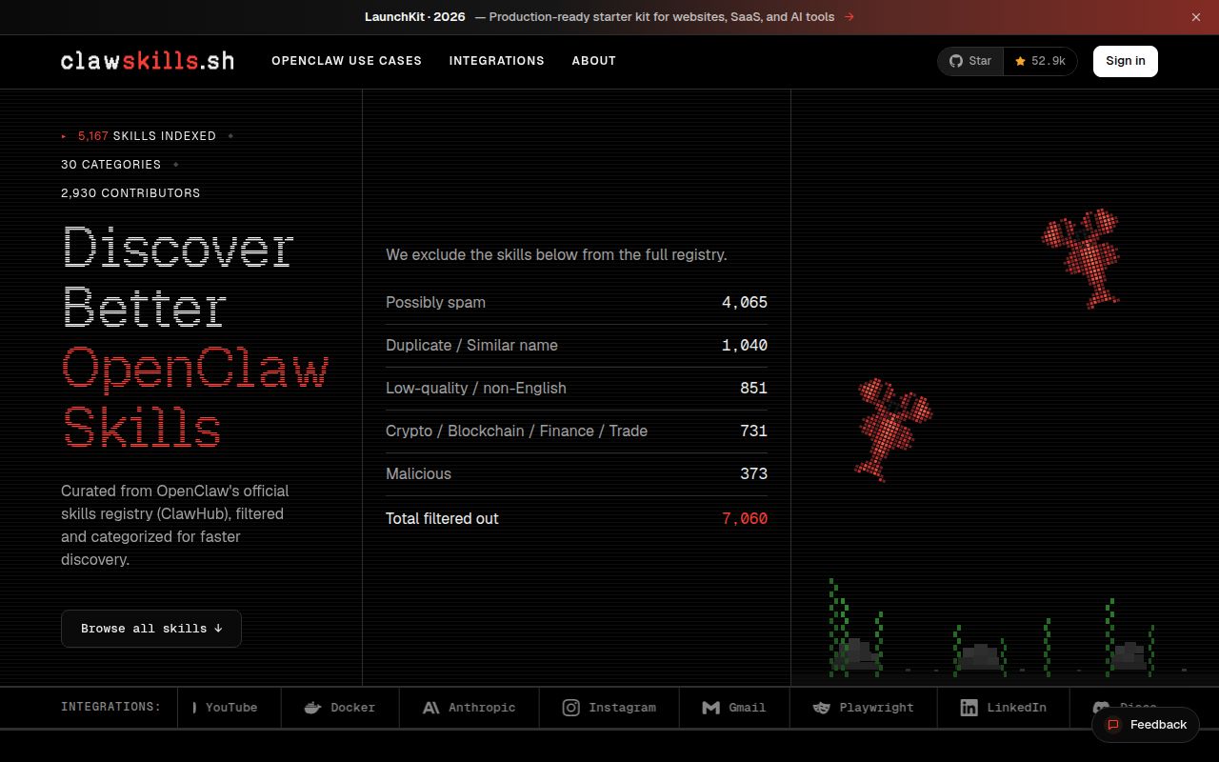Select the LinkedIn integration
This screenshot has height=762, width=1219.
(1004, 708)
